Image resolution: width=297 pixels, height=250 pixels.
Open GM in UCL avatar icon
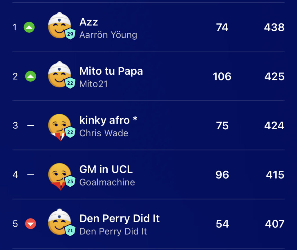coord(60,176)
